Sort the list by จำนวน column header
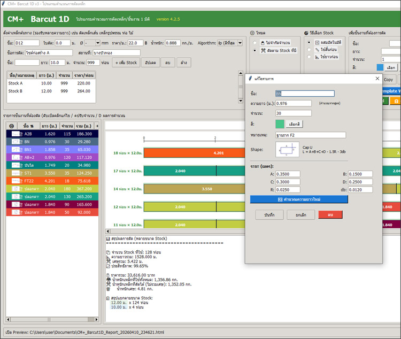Image resolution: width=401 pixels, height=339 pixels. coord(67,125)
